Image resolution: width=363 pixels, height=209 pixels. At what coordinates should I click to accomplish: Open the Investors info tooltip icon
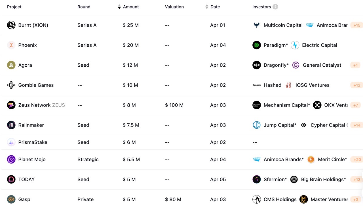275,7
